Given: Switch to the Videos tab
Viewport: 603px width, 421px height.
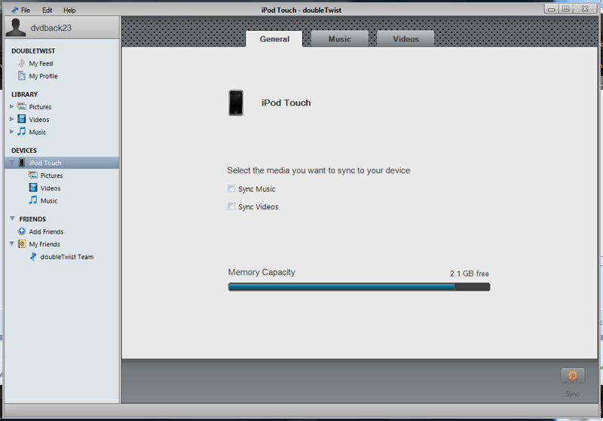Looking at the screenshot, I should (406, 39).
